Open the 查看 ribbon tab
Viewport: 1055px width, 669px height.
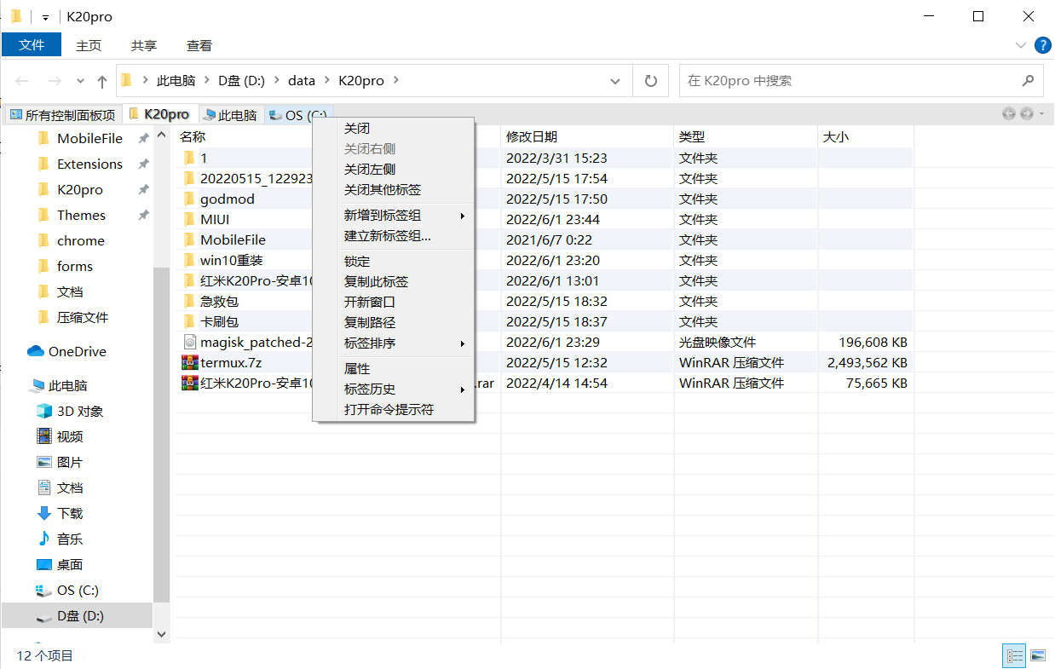pos(199,45)
